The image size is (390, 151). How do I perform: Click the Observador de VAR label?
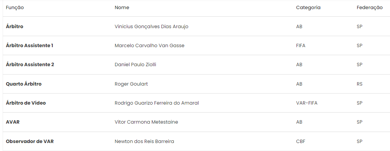(x=30, y=141)
